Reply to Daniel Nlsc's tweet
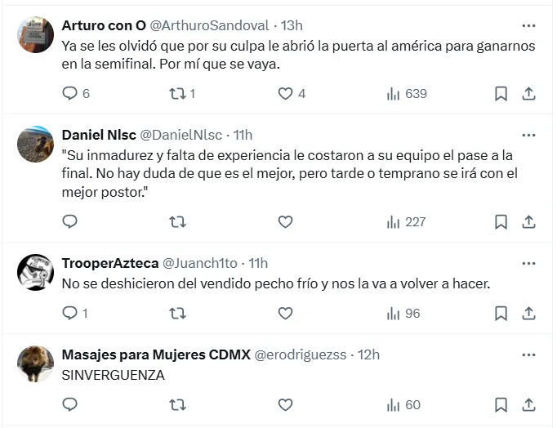 70,221
